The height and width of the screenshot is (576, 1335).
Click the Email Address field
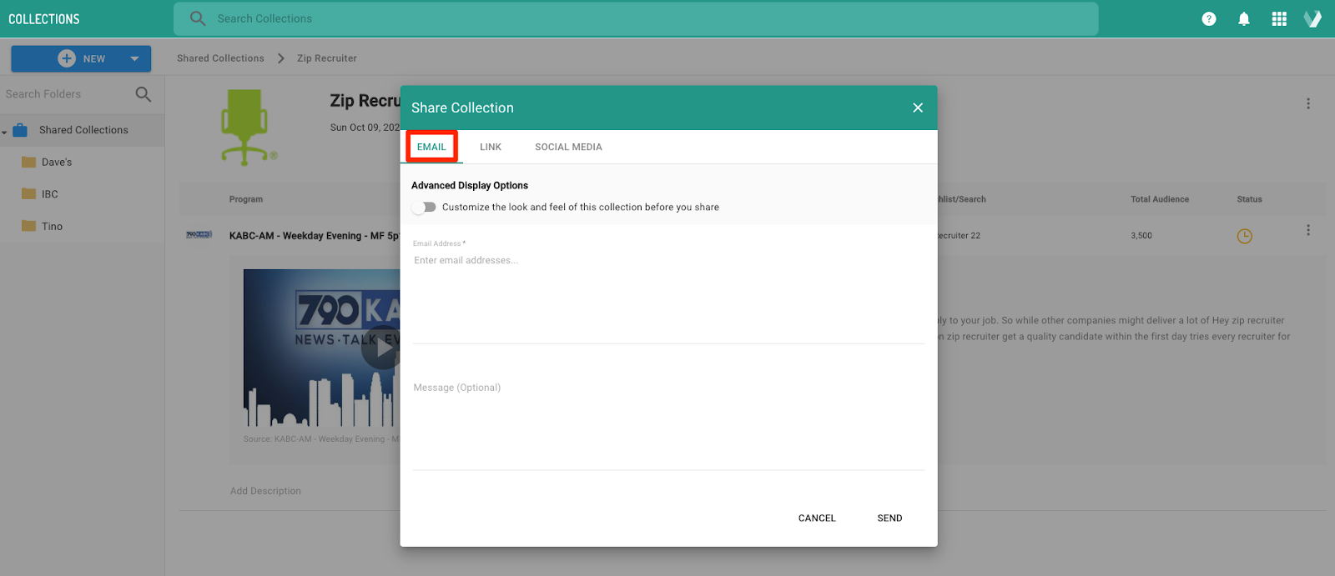(668, 290)
